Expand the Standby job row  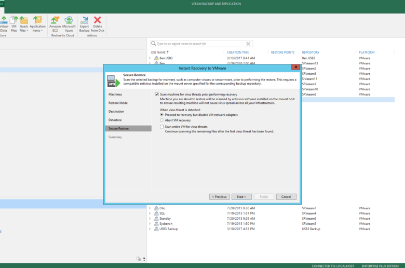coord(150,218)
